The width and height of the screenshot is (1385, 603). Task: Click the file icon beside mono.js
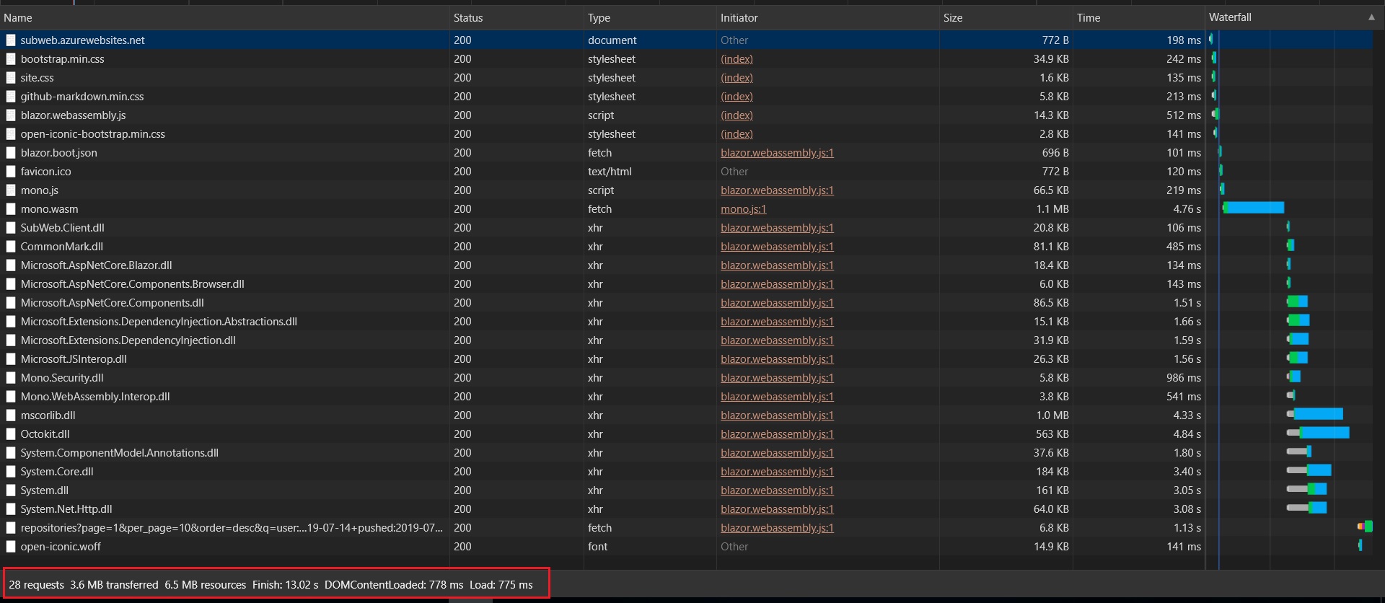click(11, 190)
